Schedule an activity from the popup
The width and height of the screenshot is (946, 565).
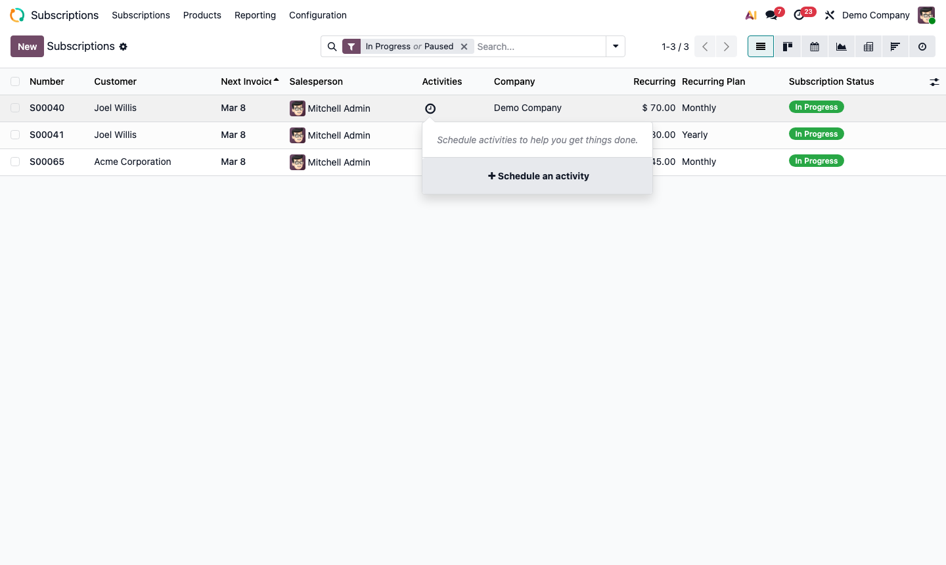tap(537, 175)
